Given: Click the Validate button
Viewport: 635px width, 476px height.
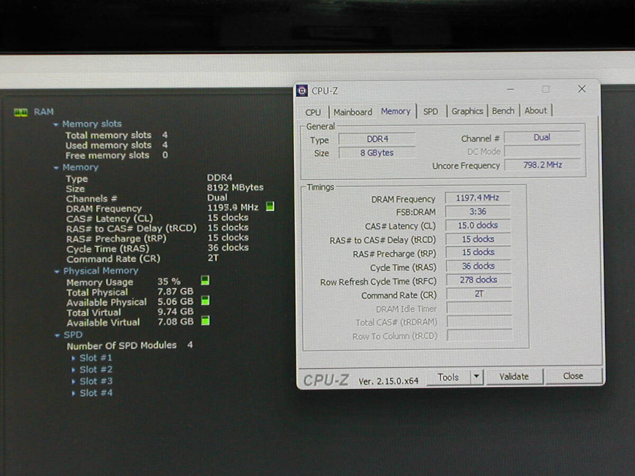Looking at the screenshot, I should click(x=514, y=377).
